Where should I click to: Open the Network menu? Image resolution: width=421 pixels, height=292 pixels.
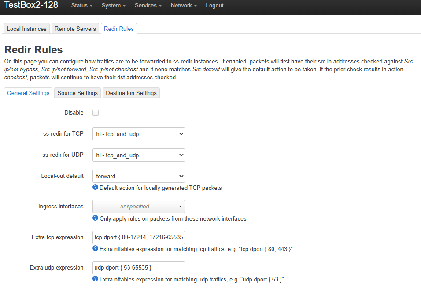tap(184, 6)
